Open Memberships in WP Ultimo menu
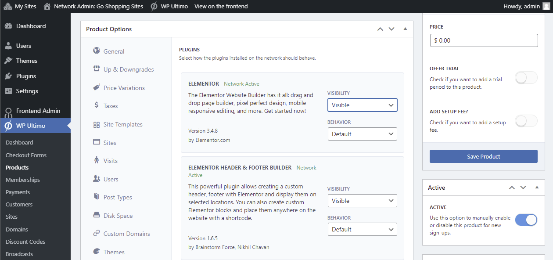 click(x=23, y=180)
